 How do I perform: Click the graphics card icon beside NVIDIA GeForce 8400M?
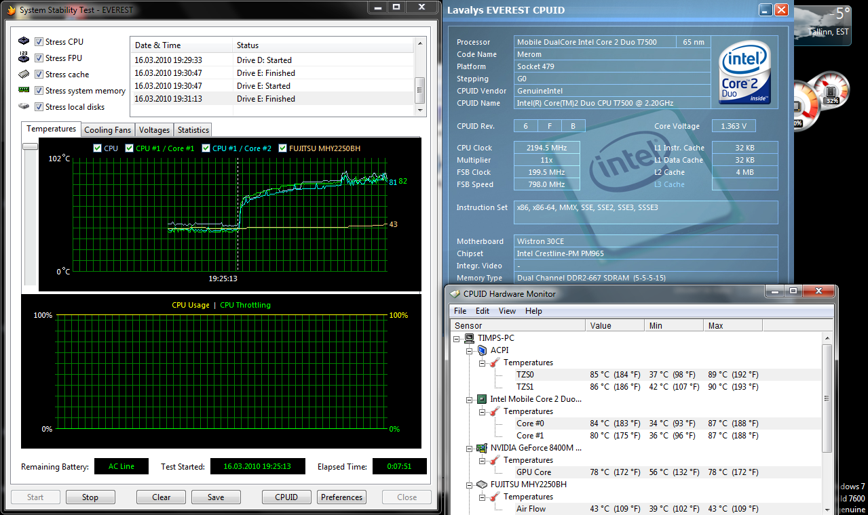pyautogui.click(x=483, y=448)
